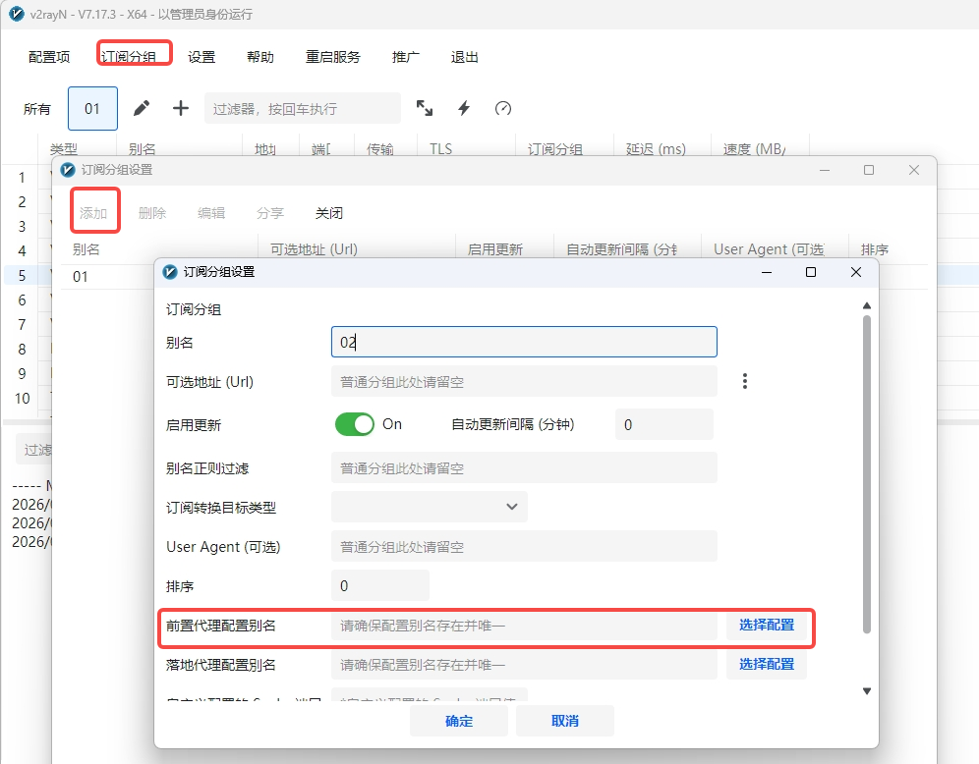This screenshot has width=979, height=764.
Task: Confirm with the 确定 button
Action: coord(459,721)
